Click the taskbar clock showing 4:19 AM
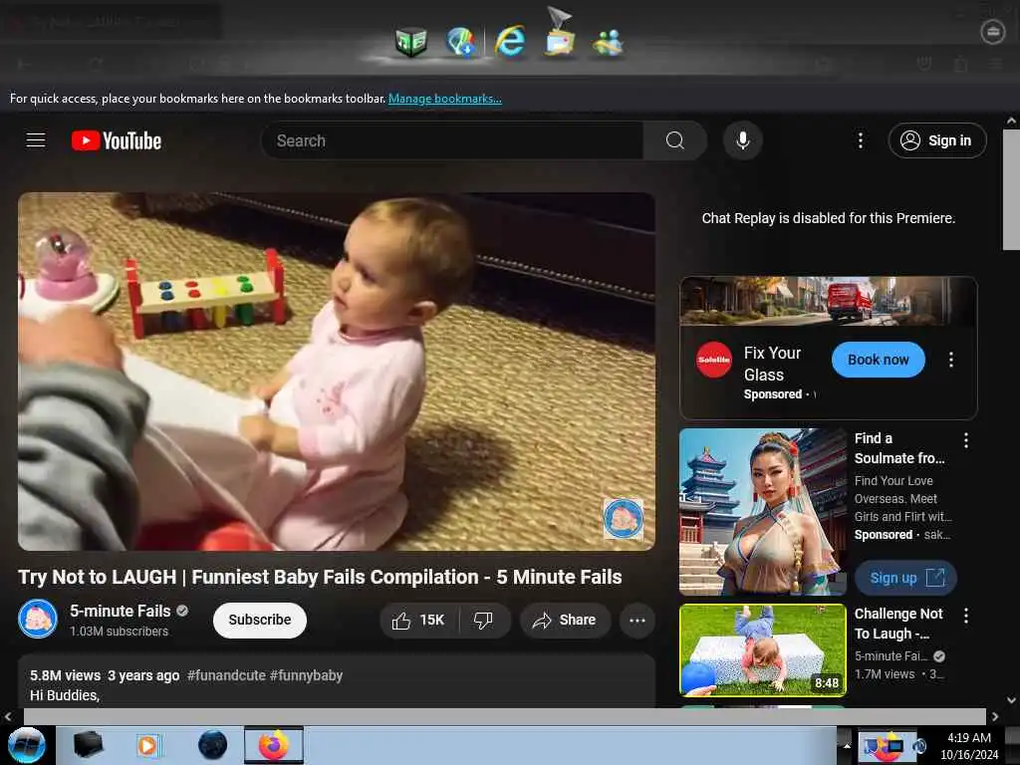The width and height of the screenshot is (1020, 765). [x=969, y=746]
